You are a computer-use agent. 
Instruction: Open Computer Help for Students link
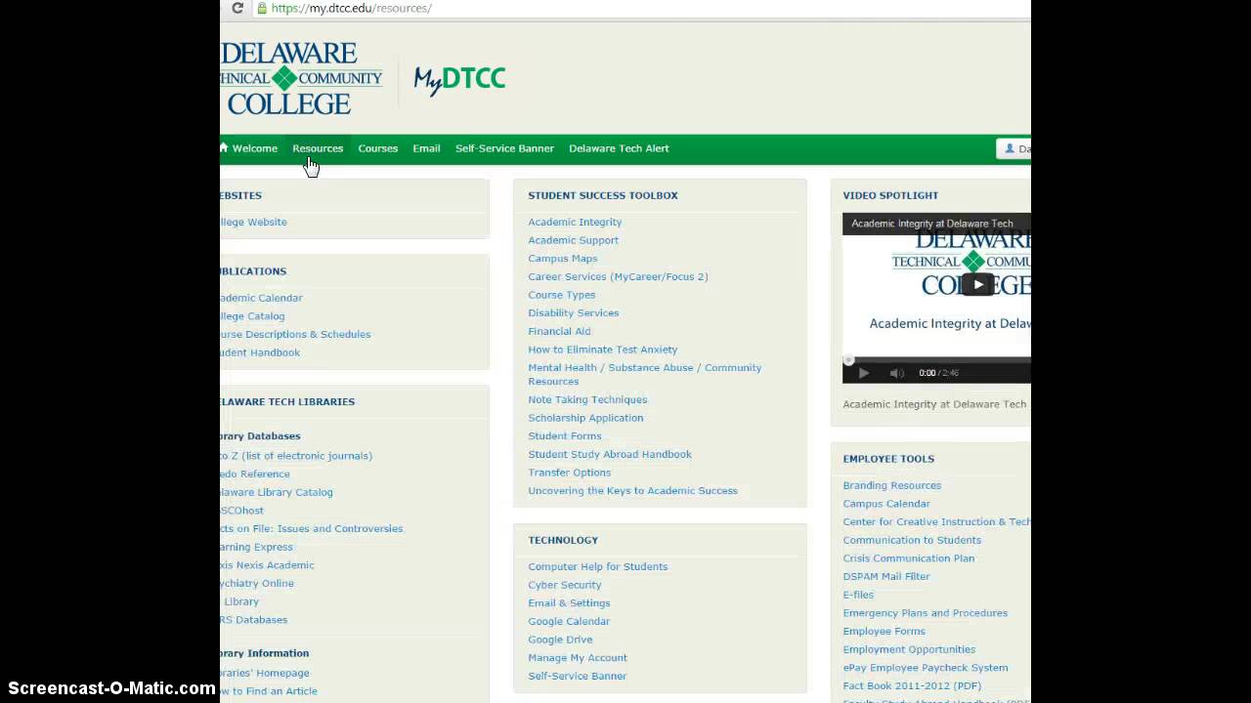click(598, 566)
